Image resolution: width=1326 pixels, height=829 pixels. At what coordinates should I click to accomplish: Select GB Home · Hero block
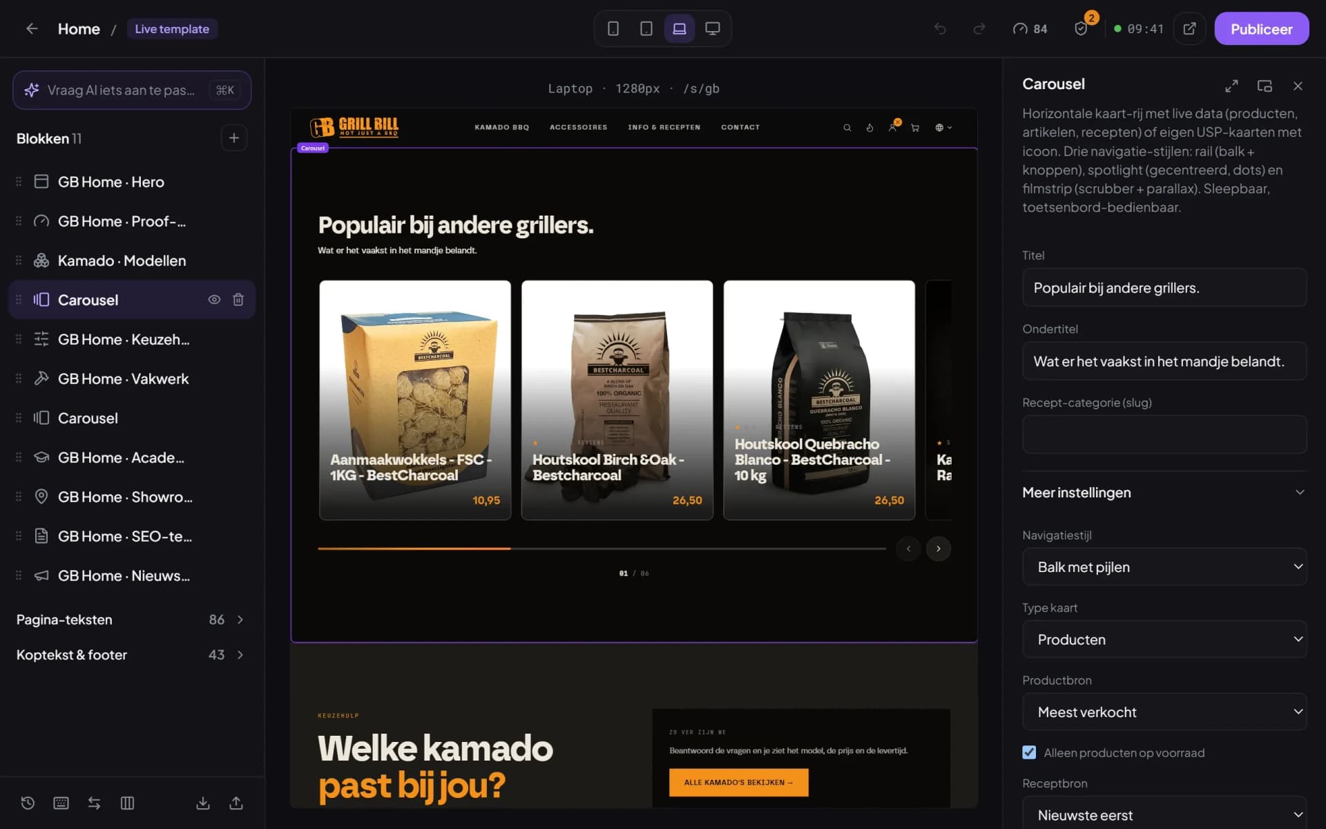(131, 182)
